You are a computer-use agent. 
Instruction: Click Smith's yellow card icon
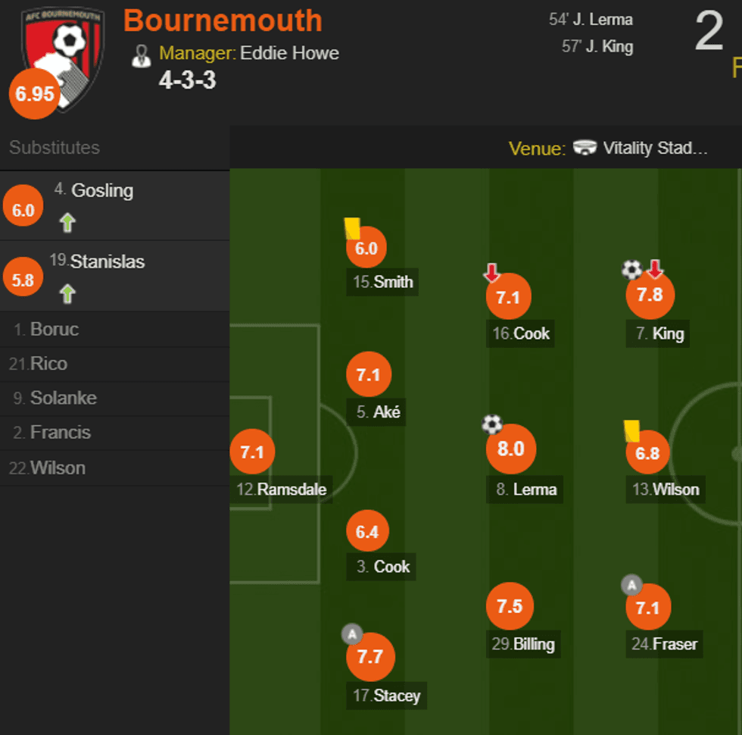pyautogui.click(x=352, y=228)
